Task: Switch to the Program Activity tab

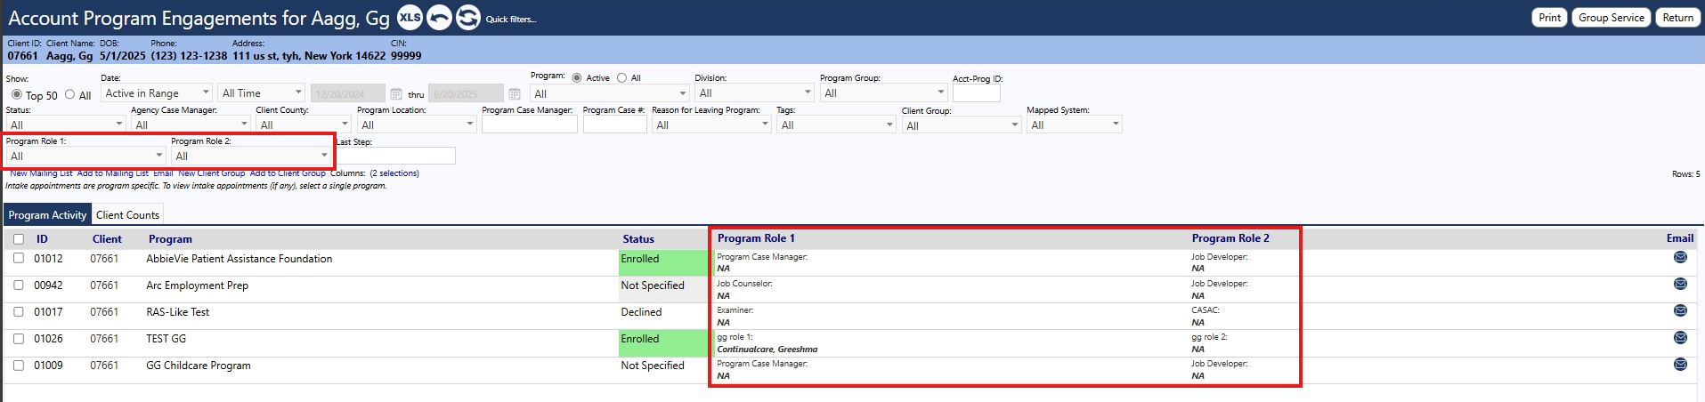Action: point(47,214)
